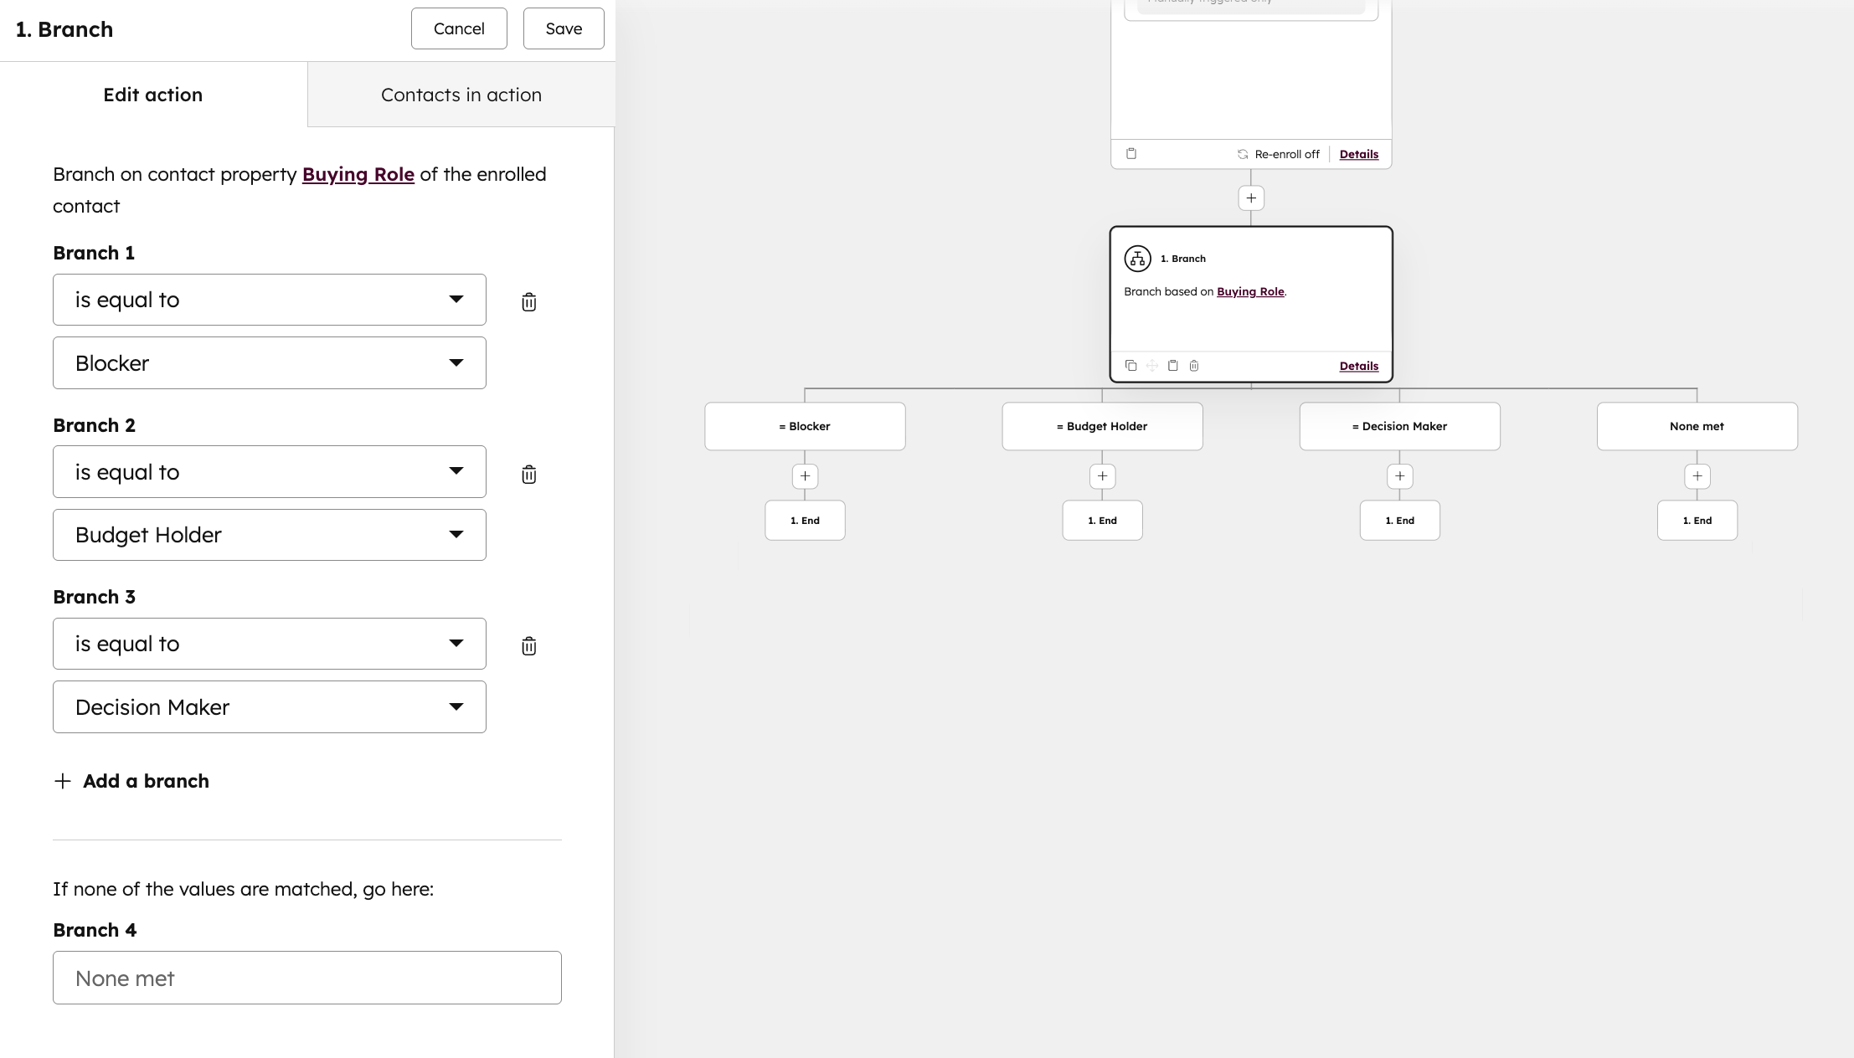Switch to the Contacts in action tab
Image resolution: width=1854 pixels, height=1058 pixels.
click(461, 94)
